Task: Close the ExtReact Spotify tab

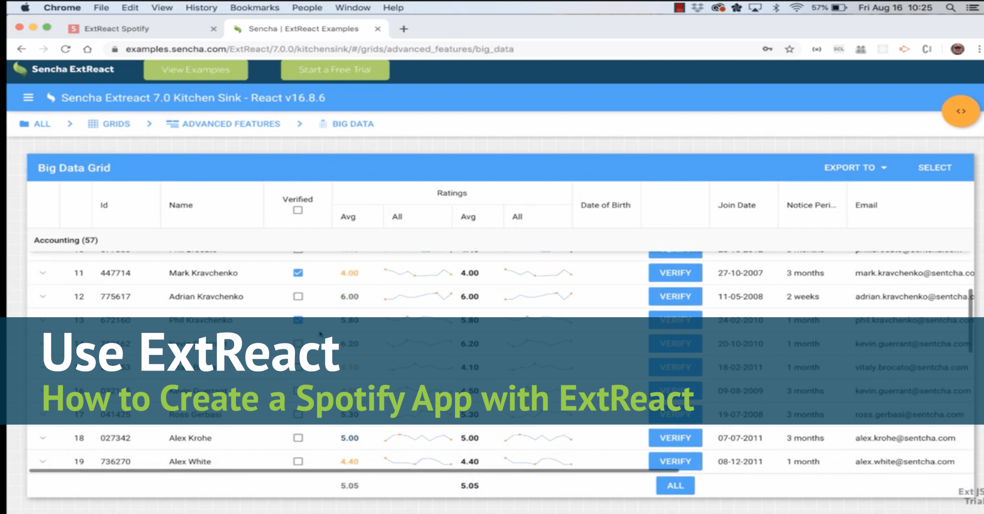Action: click(214, 29)
